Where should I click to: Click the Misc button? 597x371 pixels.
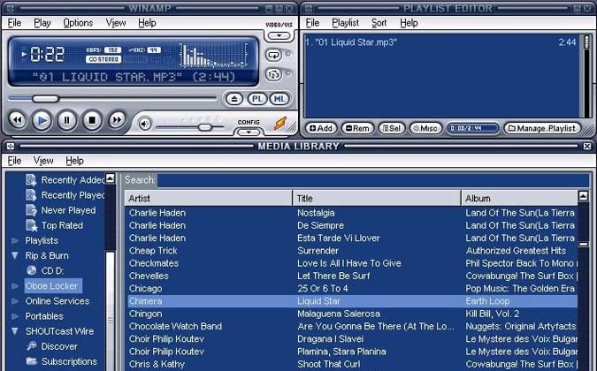[x=425, y=128]
